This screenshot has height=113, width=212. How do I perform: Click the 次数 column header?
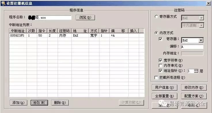pyautogui.click(x=32, y=31)
